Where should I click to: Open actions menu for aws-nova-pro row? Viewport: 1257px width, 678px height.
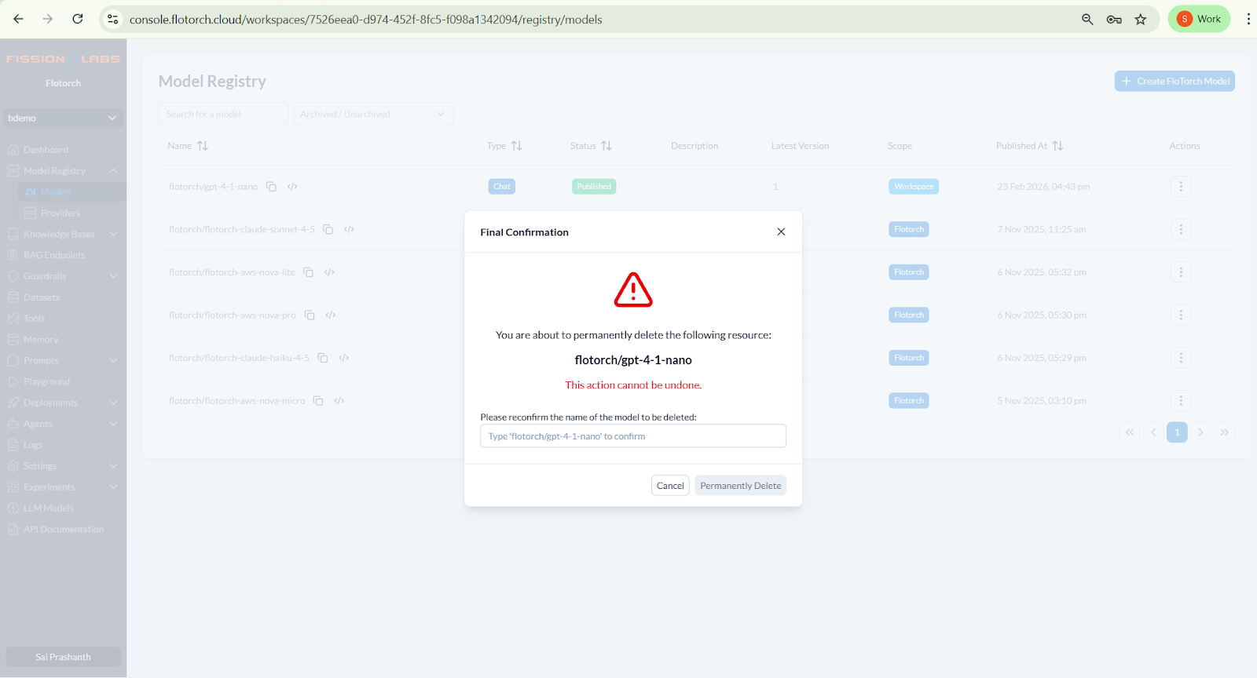point(1181,315)
